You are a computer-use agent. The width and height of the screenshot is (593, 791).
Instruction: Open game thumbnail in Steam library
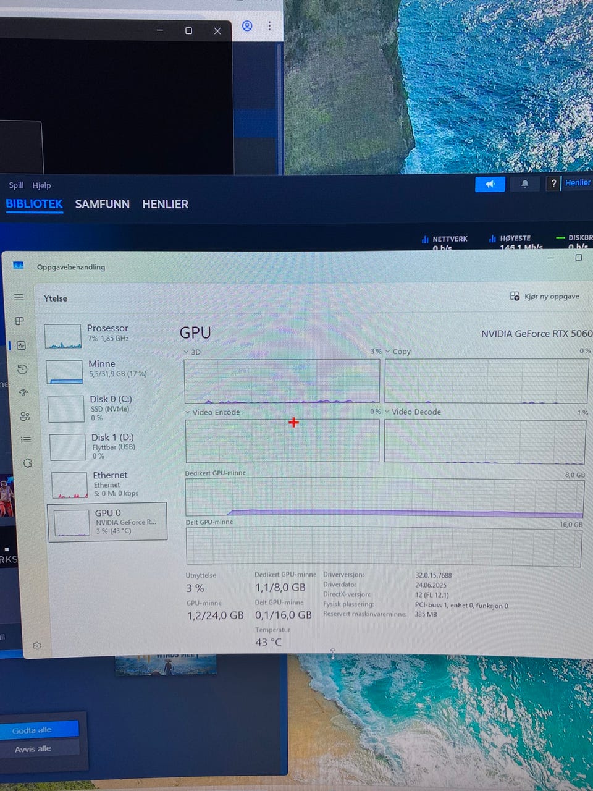coord(166,665)
